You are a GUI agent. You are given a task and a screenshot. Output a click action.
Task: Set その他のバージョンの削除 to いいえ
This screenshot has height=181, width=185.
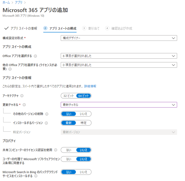(84, 114)
